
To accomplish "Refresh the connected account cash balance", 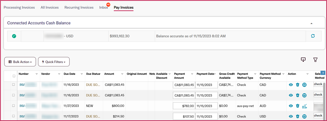I will tap(313, 36).
